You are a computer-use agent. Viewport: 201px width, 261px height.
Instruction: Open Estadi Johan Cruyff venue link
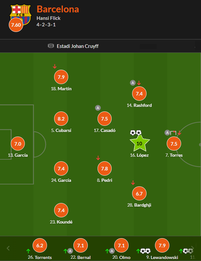[x=78, y=46]
